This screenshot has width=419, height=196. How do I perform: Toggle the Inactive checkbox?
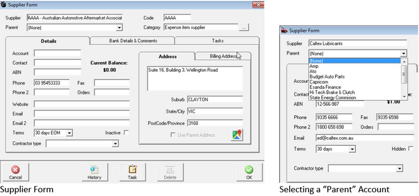126,133
